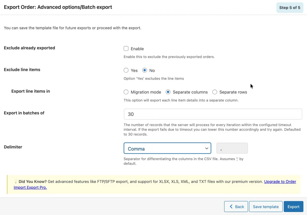
Task: Select Yes for Exclude line items
Action: click(126, 70)
